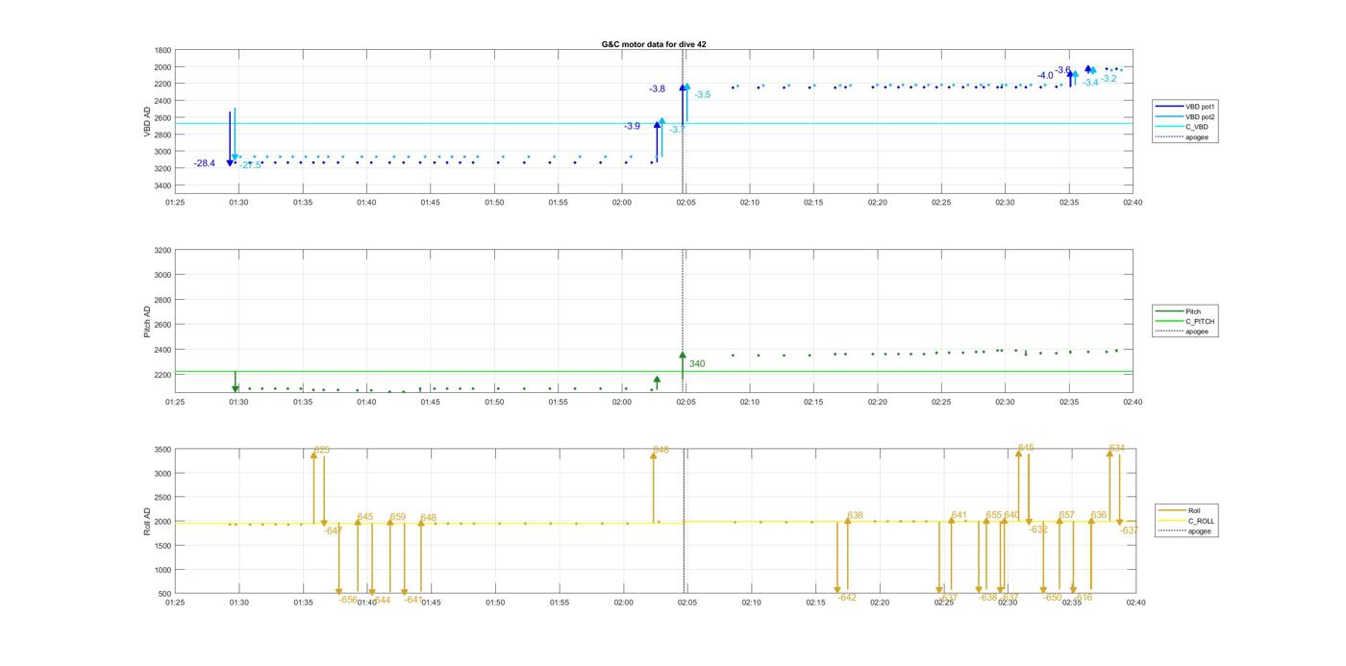Click the '640' roll annotation
The height and width of the screenshot is (666, 1346).
(x=1011, y=515)
